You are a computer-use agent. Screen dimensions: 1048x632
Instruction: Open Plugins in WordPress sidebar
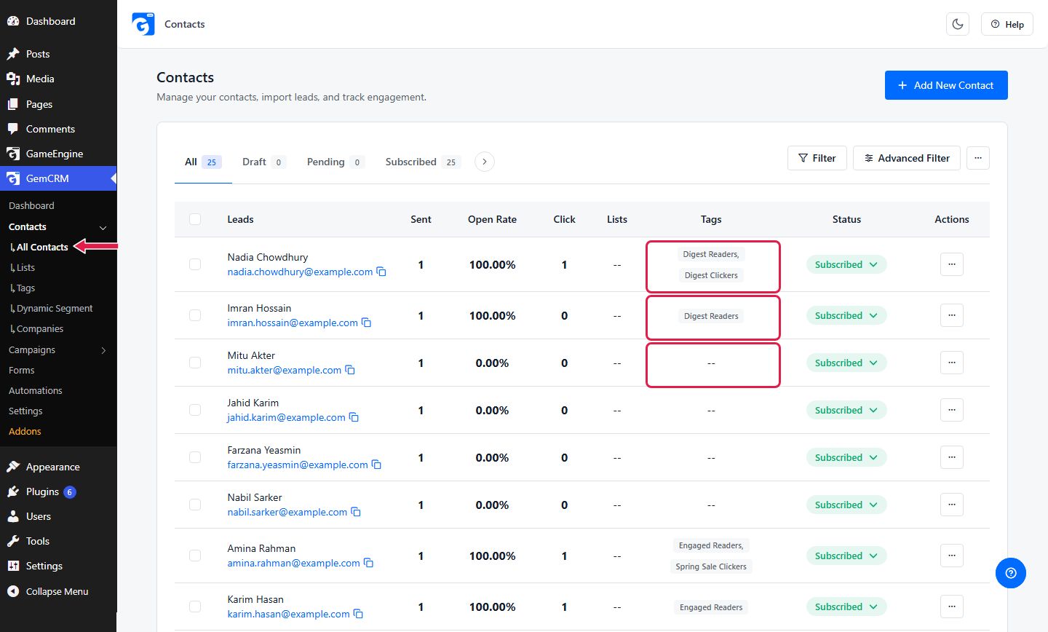[58, 491]
